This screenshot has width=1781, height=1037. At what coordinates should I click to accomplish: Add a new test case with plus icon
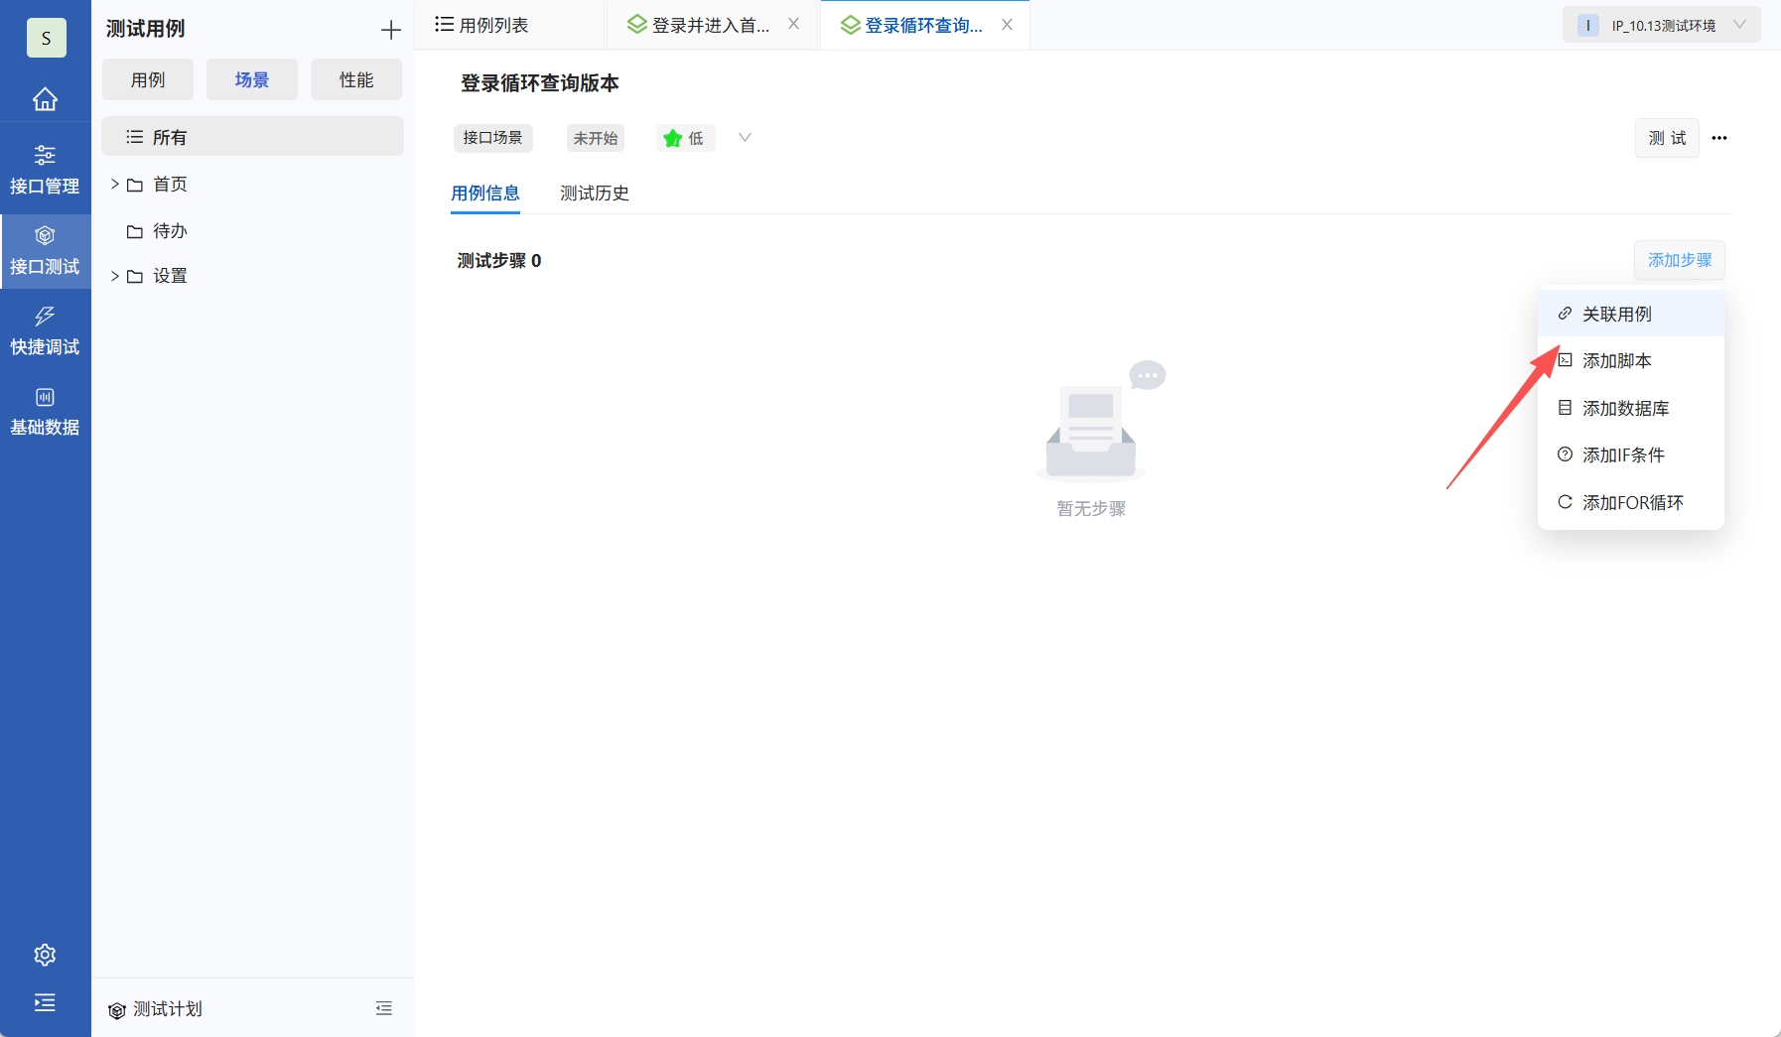point(391,29)
